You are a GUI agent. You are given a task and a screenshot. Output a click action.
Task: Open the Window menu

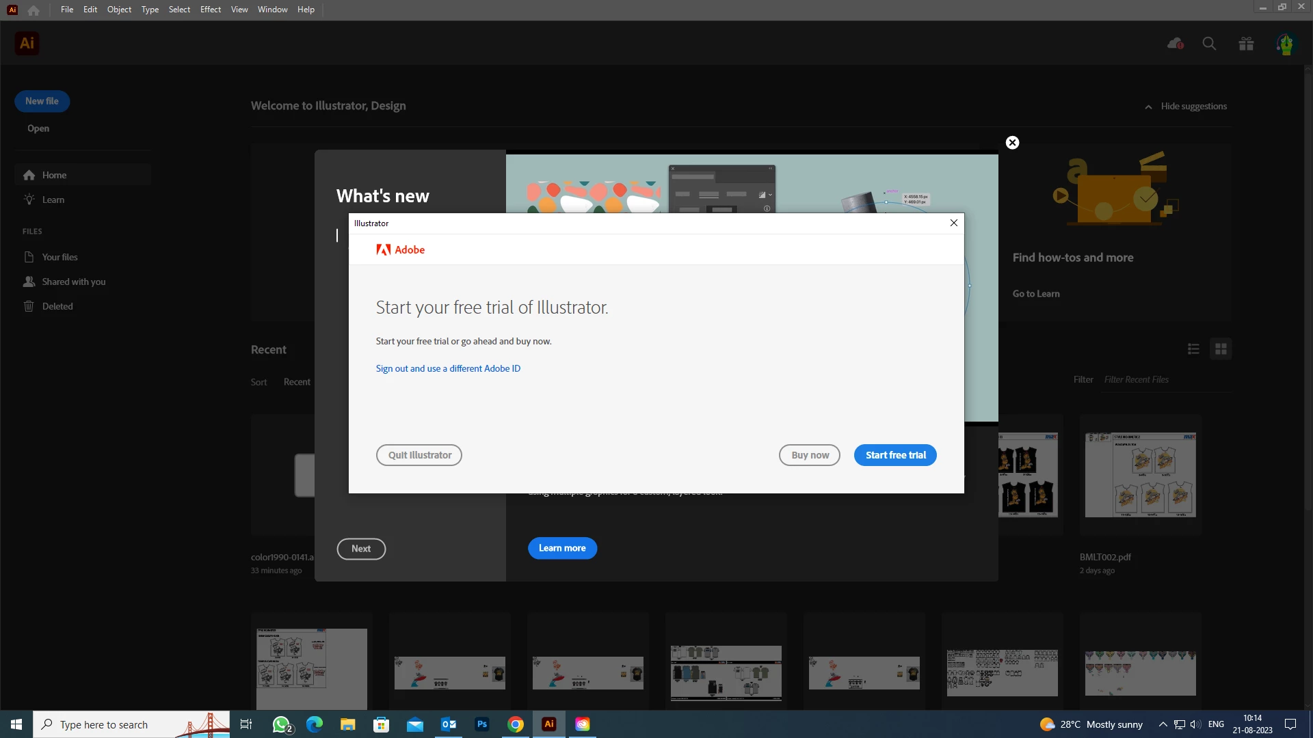pos(272,10)
